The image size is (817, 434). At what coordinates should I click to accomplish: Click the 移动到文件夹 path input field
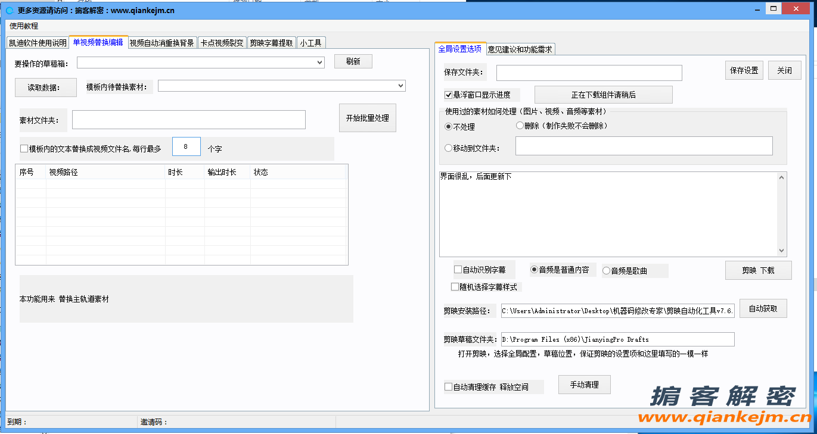pos(644,146)
